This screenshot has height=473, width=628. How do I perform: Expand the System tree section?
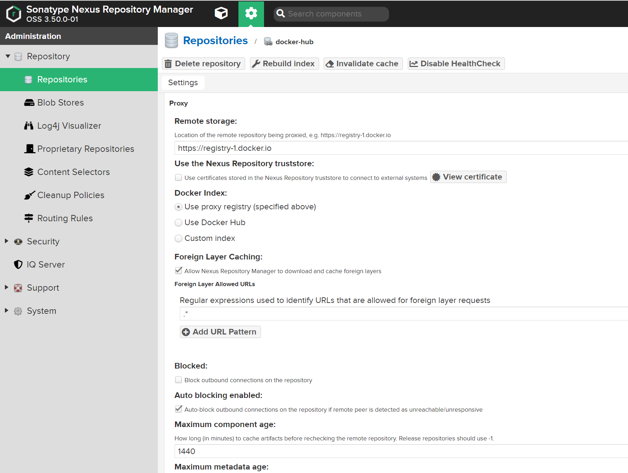[x=6, y=310]
